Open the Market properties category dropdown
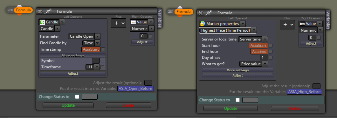The image size is (337, 118). [x=243, y=24]
